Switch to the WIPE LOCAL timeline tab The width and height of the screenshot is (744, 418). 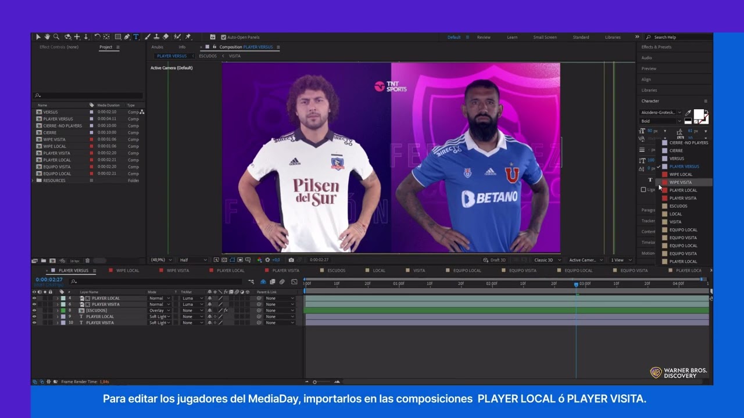pyautogui.click(x=127, y=271)
